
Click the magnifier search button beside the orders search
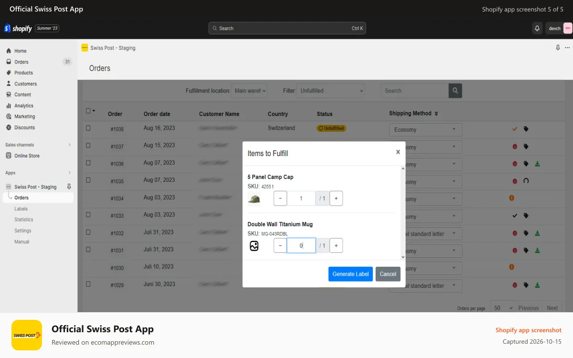(455, 91)
